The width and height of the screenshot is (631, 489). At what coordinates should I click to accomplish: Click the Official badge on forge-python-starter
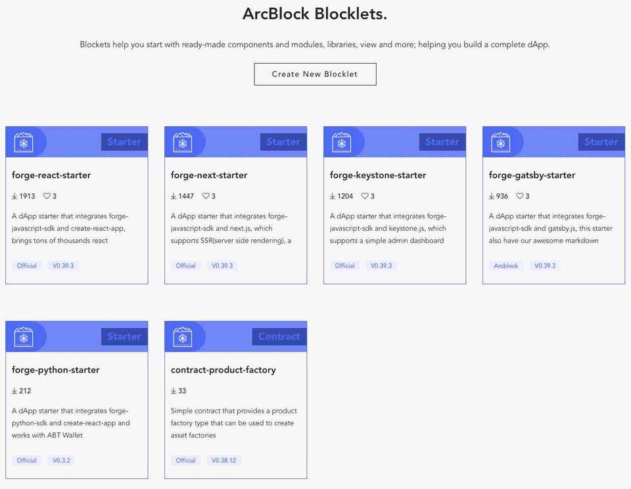27,460
